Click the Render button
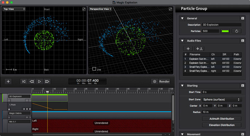Image resolution: width=250 pixels, height=136 pixels. [x=164, y=81]
